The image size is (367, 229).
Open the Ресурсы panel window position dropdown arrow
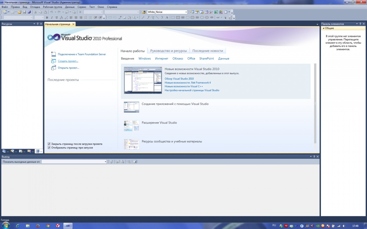click(34, 24)
